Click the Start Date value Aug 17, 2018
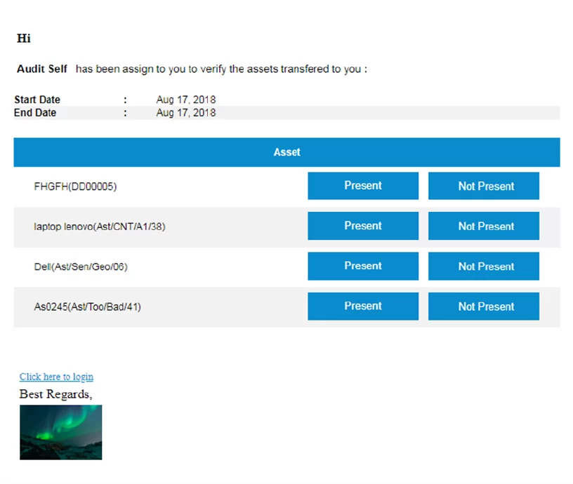The image size is (573, 484). click(185, 100)
